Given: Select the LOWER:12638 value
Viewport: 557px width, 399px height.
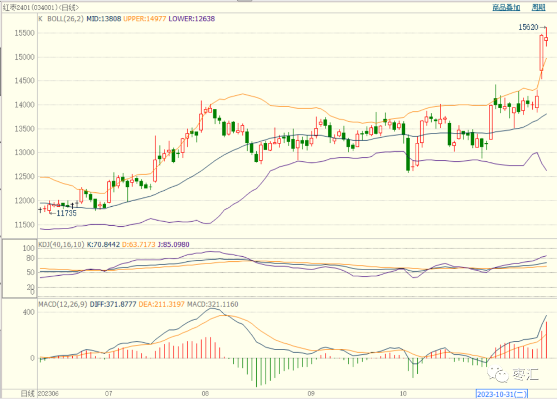Looking at the screenshot, I should (x=191, y=19).
